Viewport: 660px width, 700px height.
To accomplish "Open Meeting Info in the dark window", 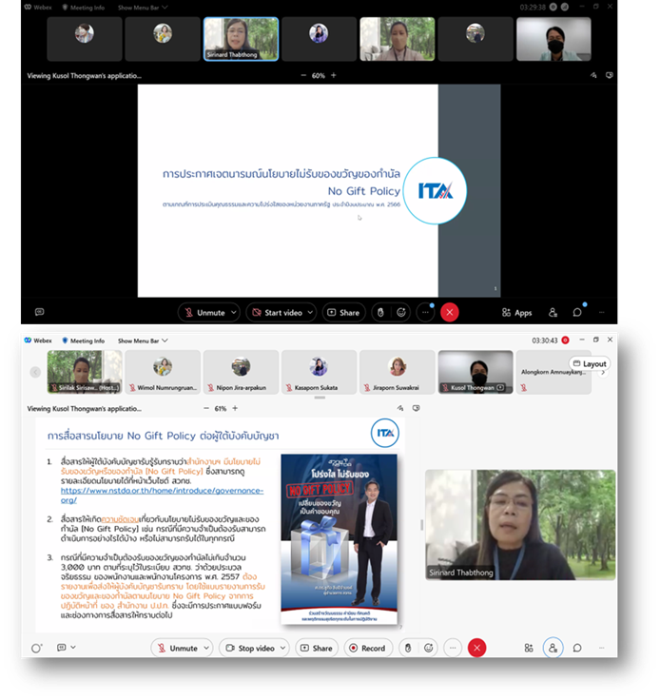I will (83, 7).
